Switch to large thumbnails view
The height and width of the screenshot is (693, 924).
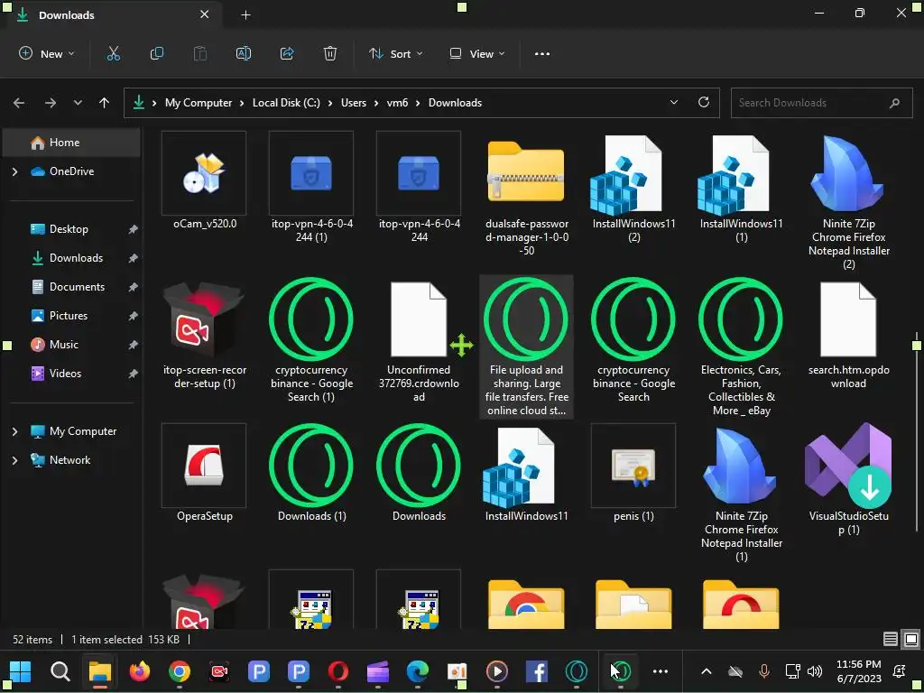click(x=910, y=639)
